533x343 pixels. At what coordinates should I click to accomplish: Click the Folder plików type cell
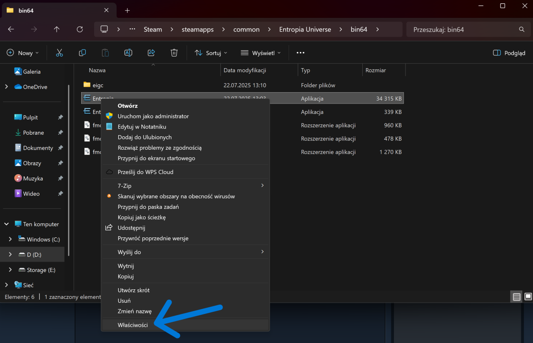[x=318, y=85]
